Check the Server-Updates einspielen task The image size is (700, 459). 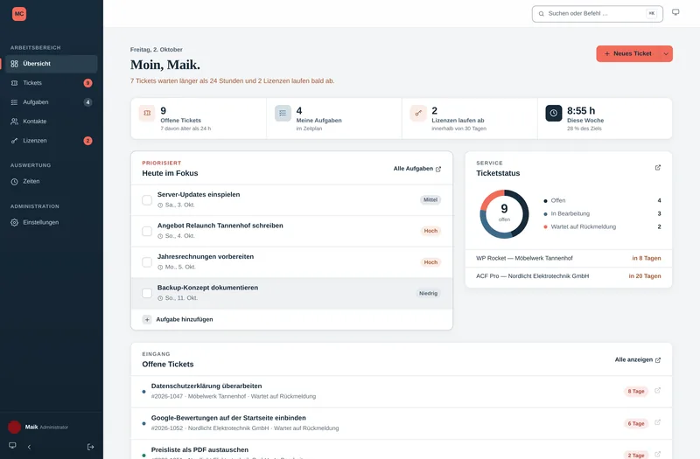tap(147, 200)
